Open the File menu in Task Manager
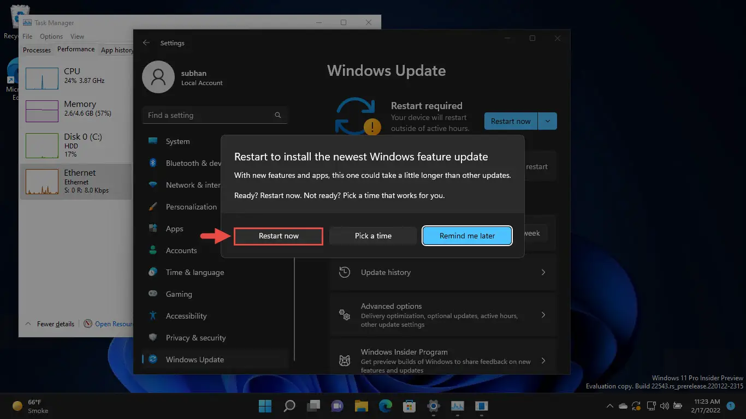Image resolution: width=746 pixels, height=419 pixels. pos(27,37)
